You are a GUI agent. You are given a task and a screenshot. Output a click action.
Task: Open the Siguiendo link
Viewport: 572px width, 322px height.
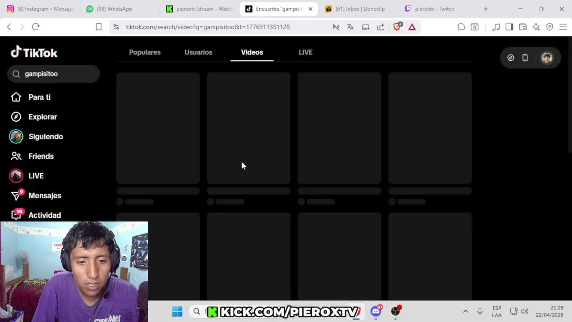pyautogui.click(x=46, y=136)
